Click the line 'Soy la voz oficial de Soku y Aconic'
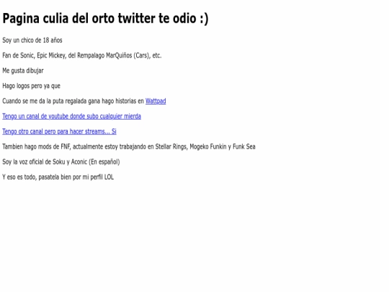This screenshot has width=389, height=292. coord(61,162)
